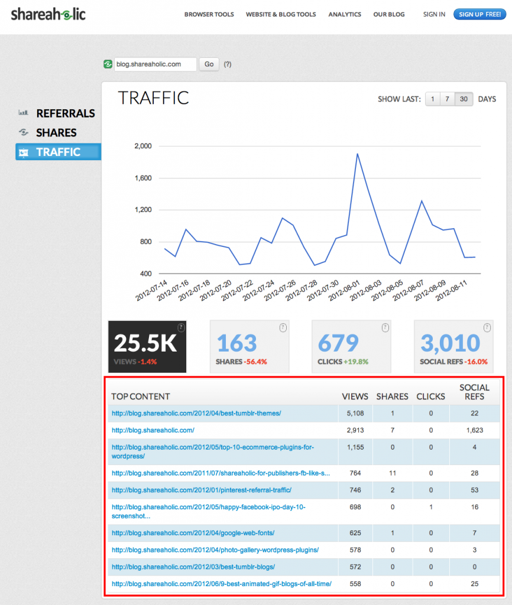Screen dimensions: 512x605
Task: Click Sign Up Free button
Action: pos(479,14)
